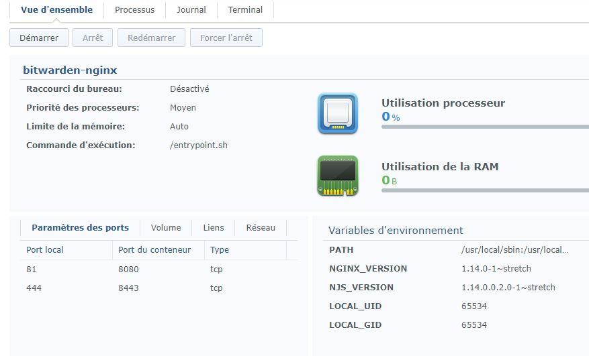This screenshot has width=589, height=356.
Task: Click the Type column header
Action: pyautogui.click(x=245, y=250)
